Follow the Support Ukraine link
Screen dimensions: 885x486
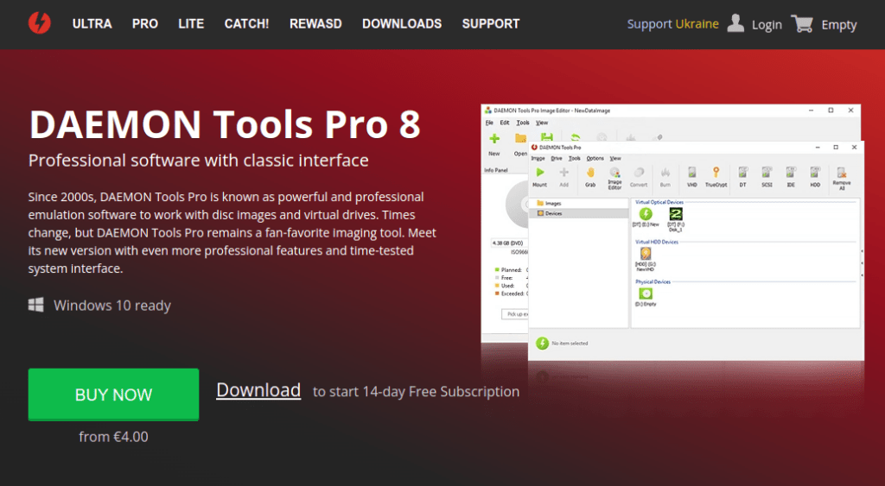[x=672, y=24]
